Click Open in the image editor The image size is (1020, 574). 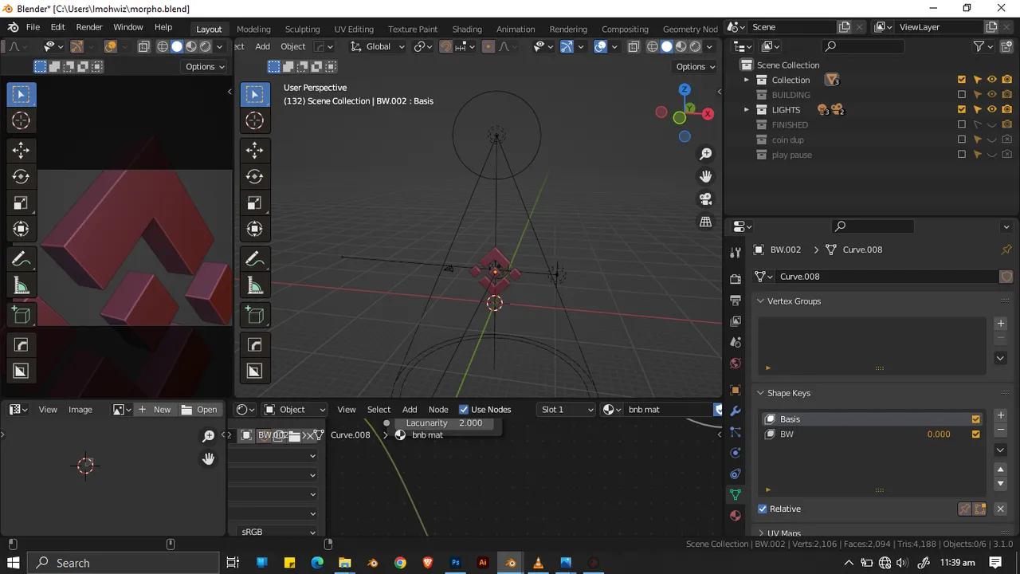pos(199,410)
